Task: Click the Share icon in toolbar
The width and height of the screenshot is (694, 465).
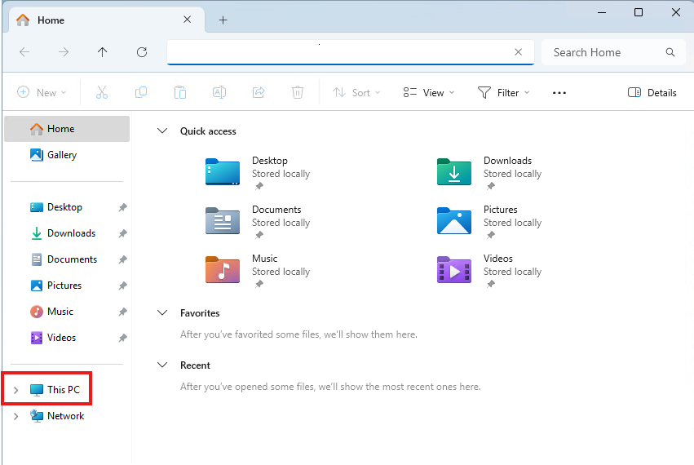Action: point(259,92)
